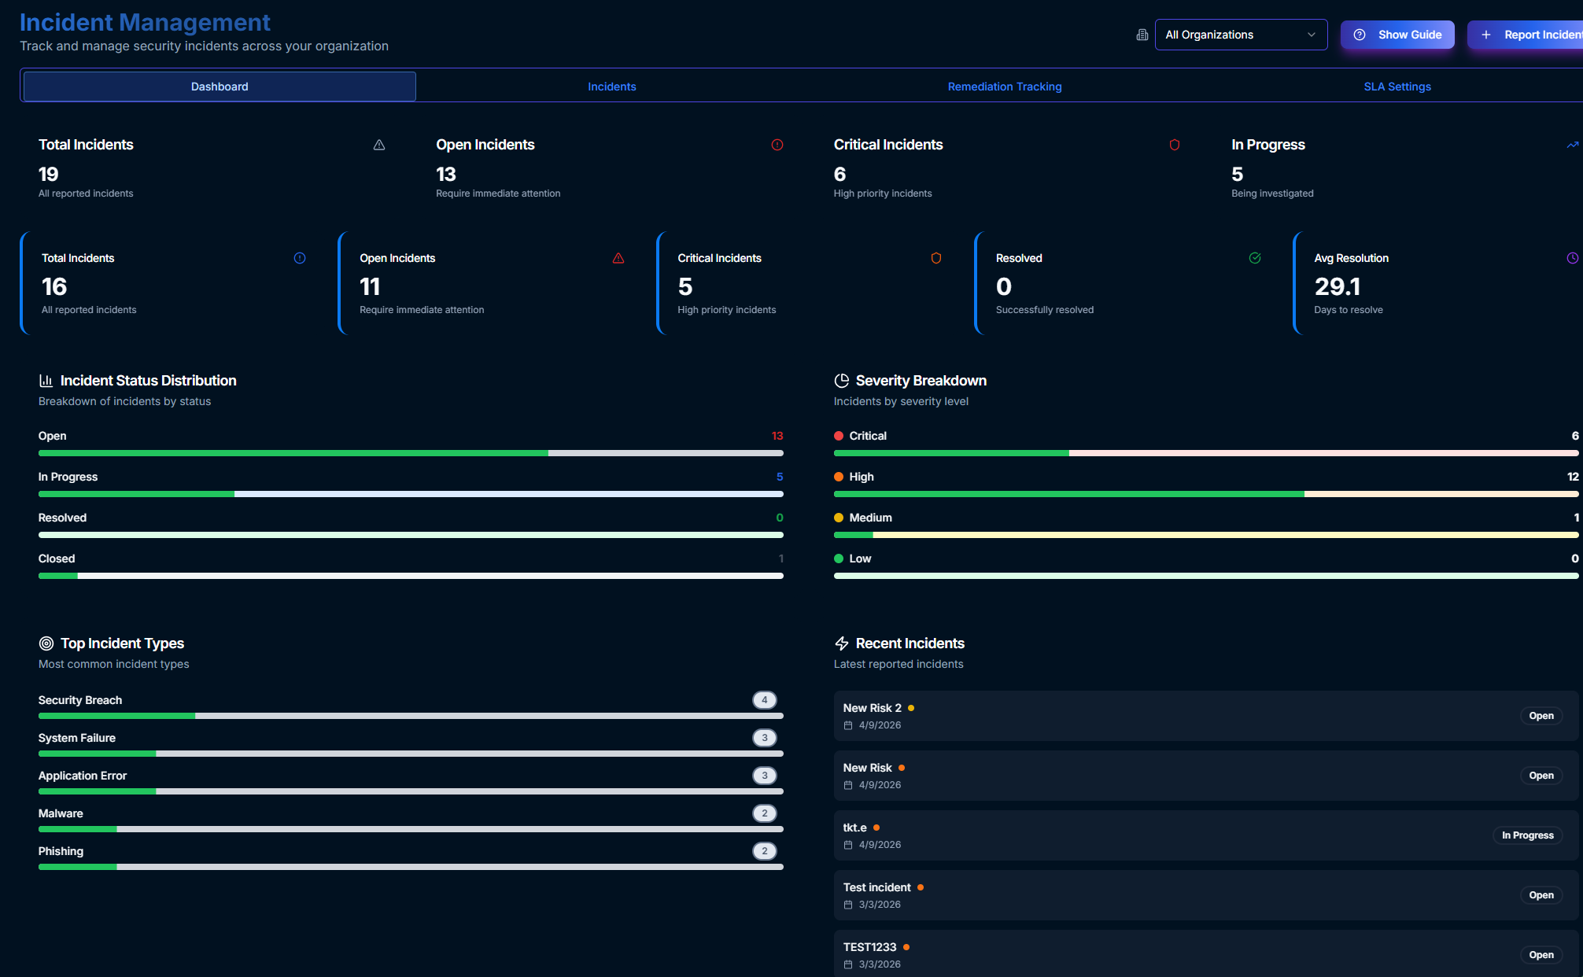This screenshot has width=1583, height=977.
Task: Click the trending arrow icon on In Progress
Action: click(1572, 145)
